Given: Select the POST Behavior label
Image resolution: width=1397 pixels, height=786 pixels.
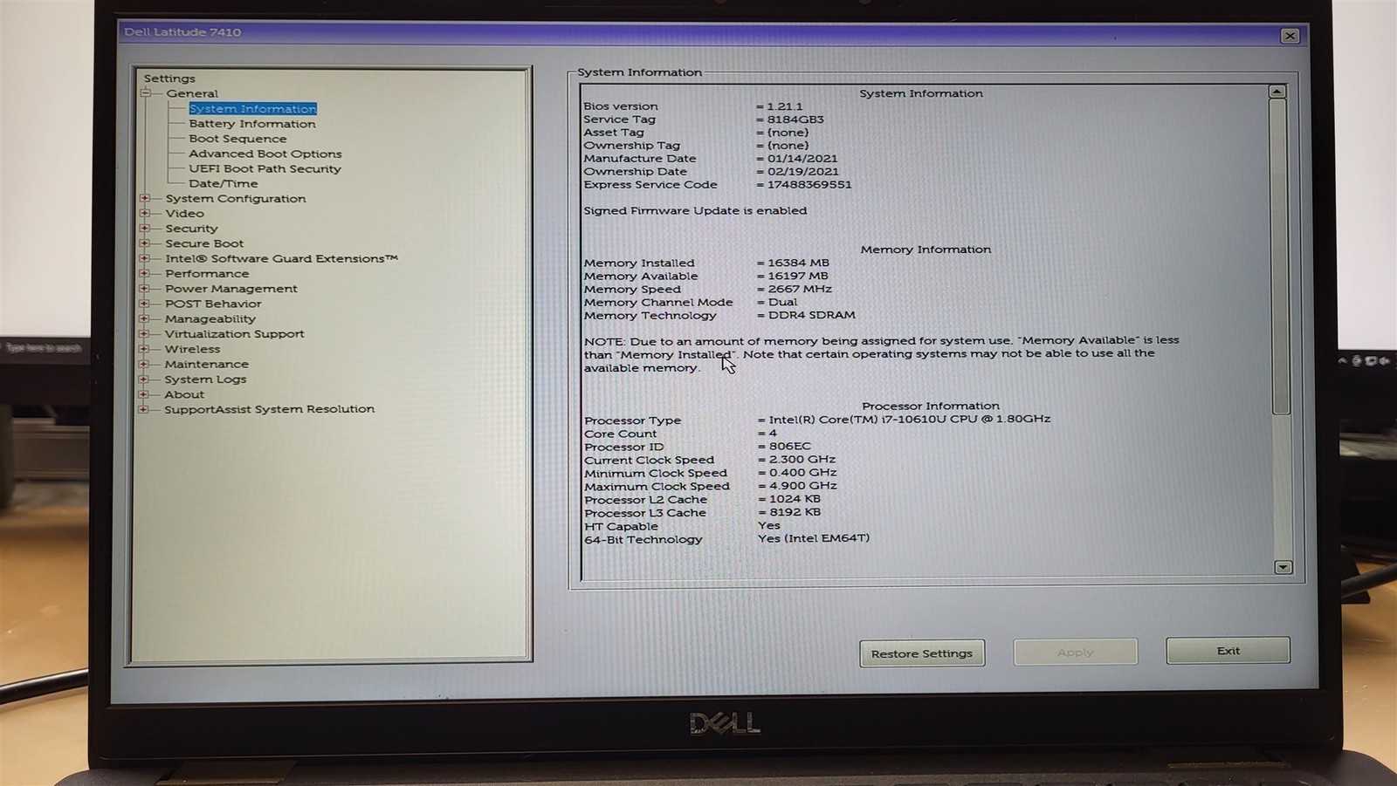Looking at the screenshot, I should click(213, 304).
